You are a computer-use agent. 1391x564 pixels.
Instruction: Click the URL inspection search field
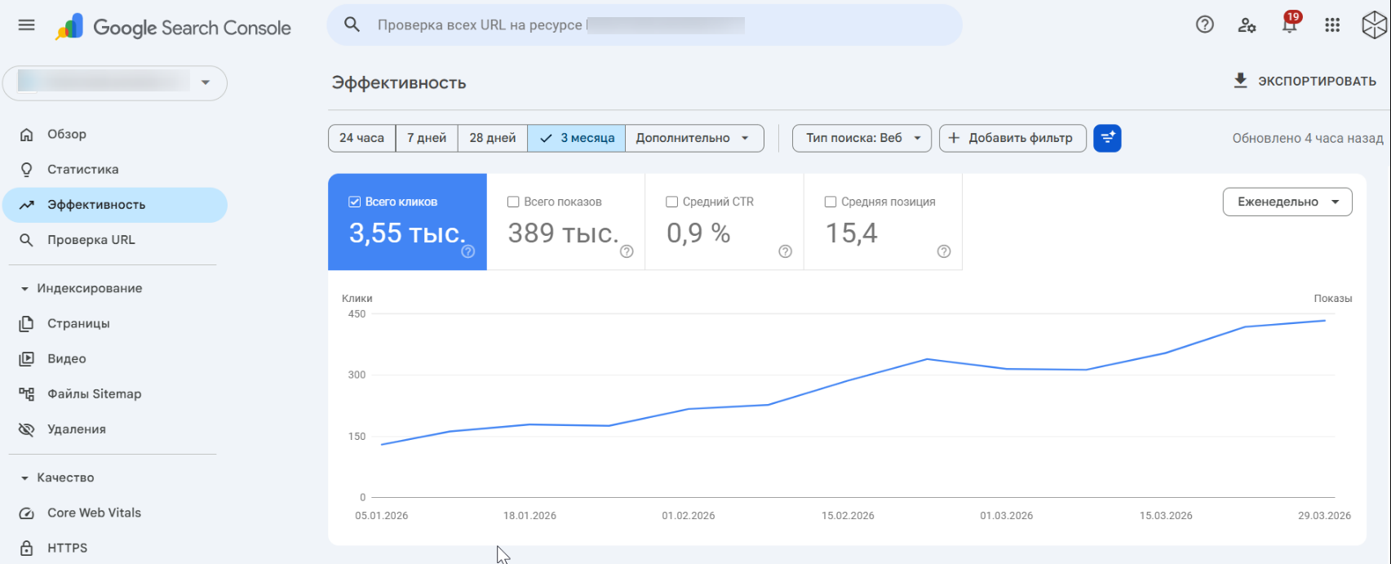[645, 25]
